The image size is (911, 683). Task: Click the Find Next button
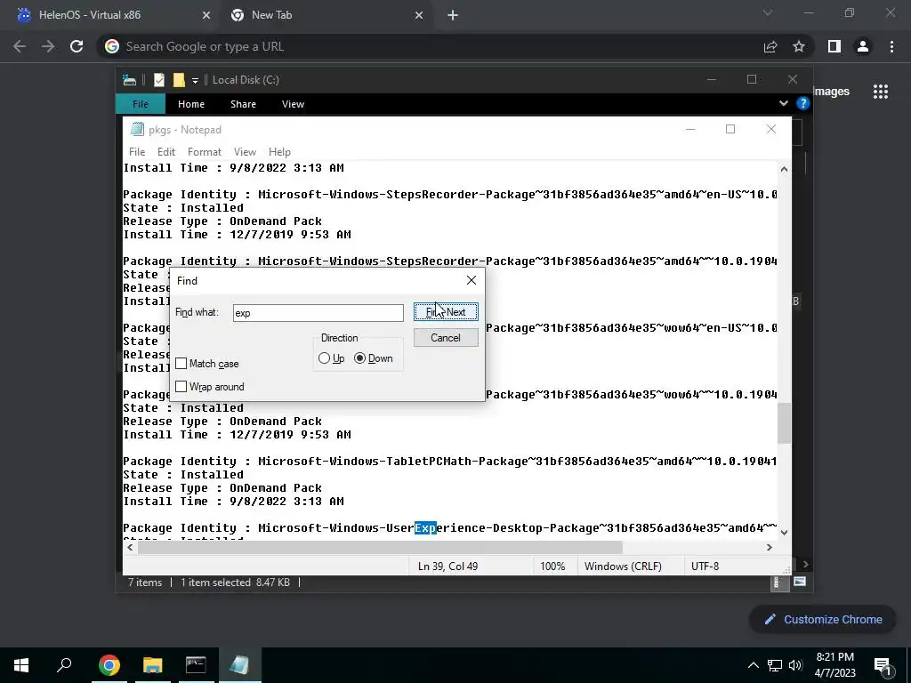tap(447, 312)
